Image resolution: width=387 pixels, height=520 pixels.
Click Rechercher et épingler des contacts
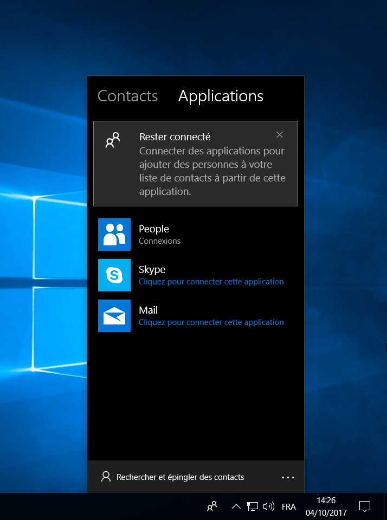point(180,477)
